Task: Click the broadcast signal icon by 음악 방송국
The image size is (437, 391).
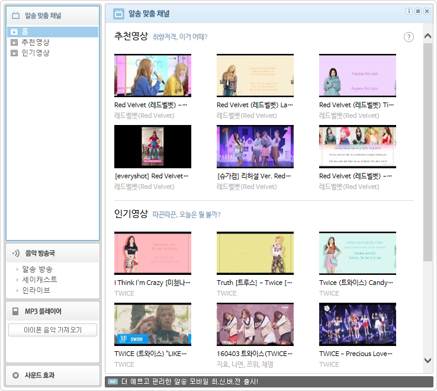Action: 16,253
